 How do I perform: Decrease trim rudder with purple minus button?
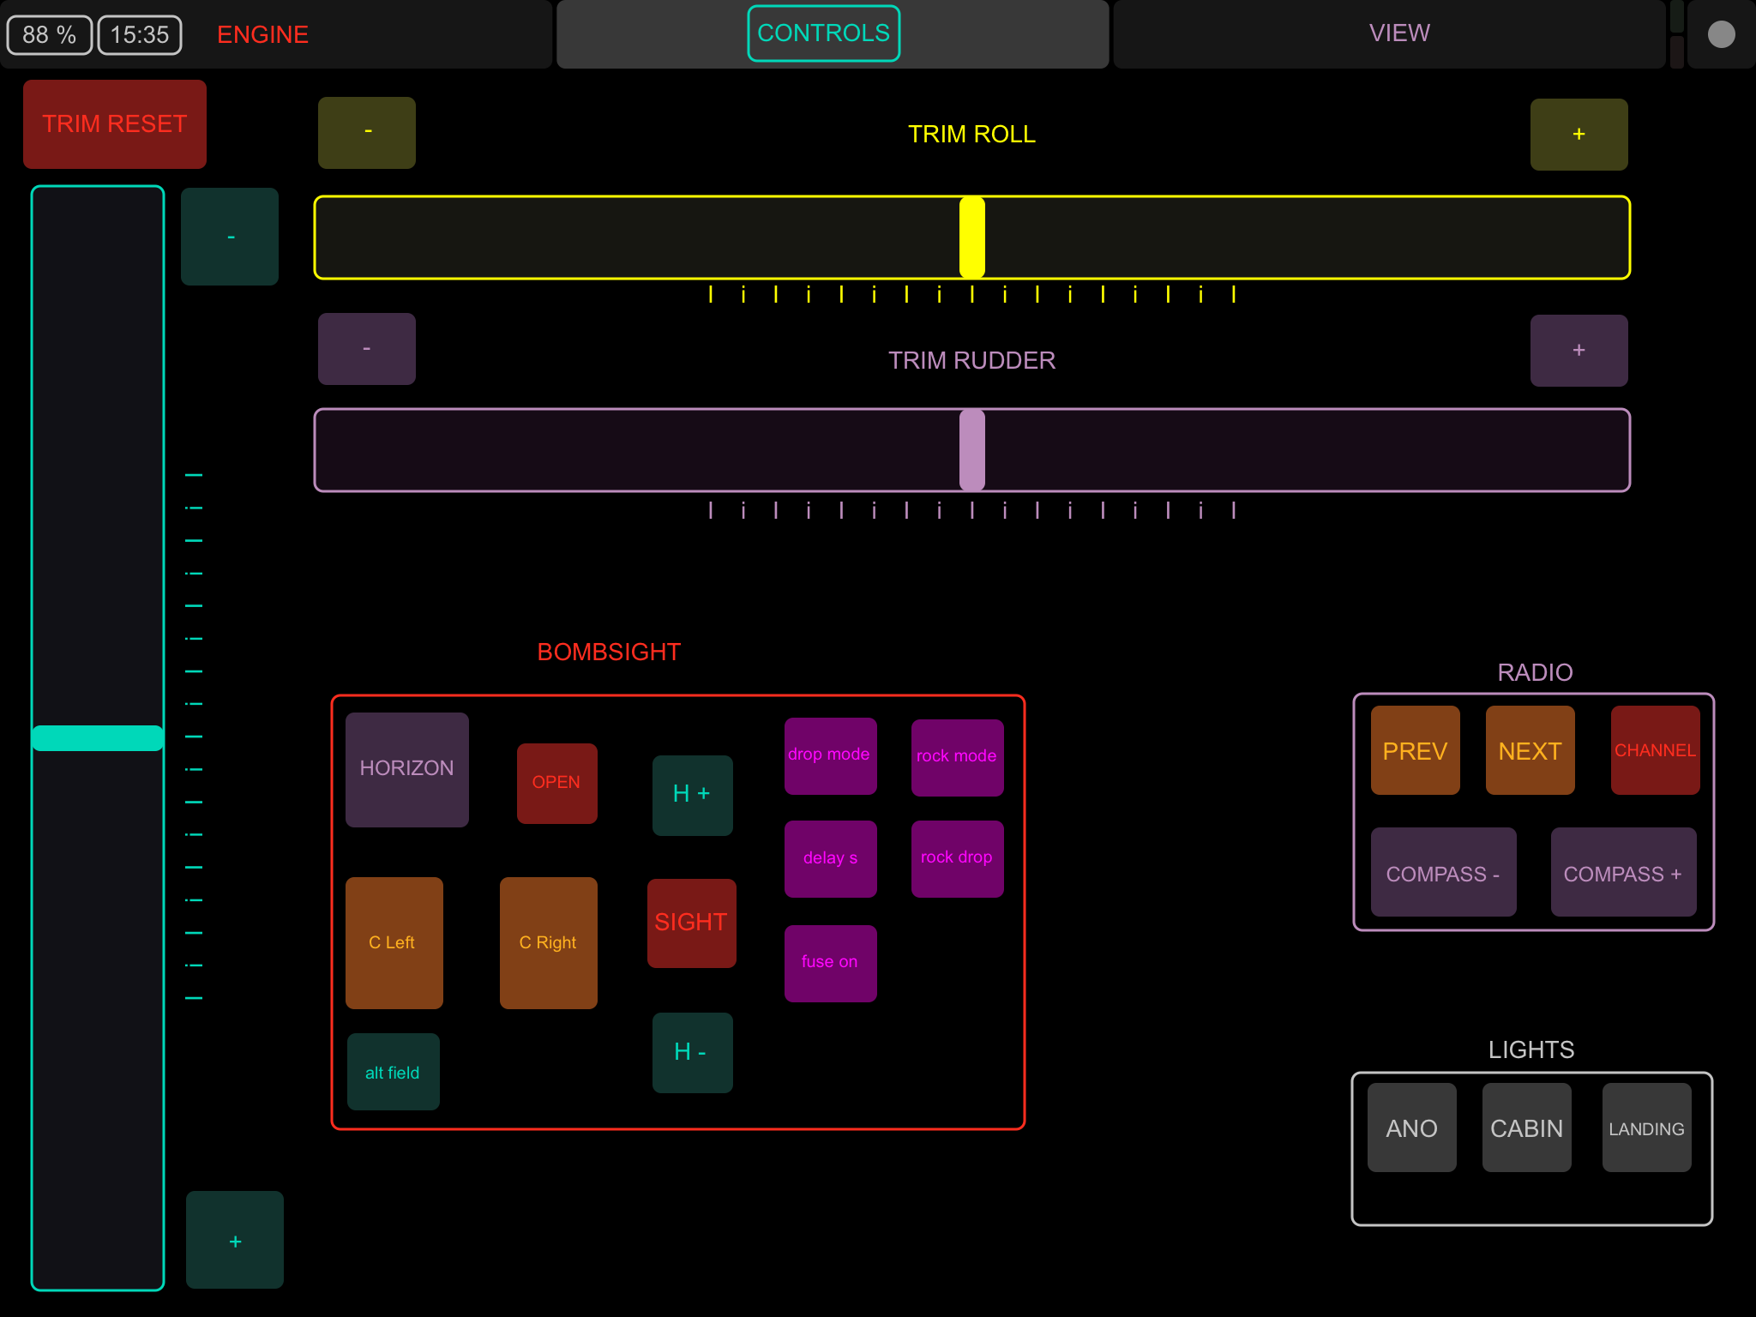point(367,349)
